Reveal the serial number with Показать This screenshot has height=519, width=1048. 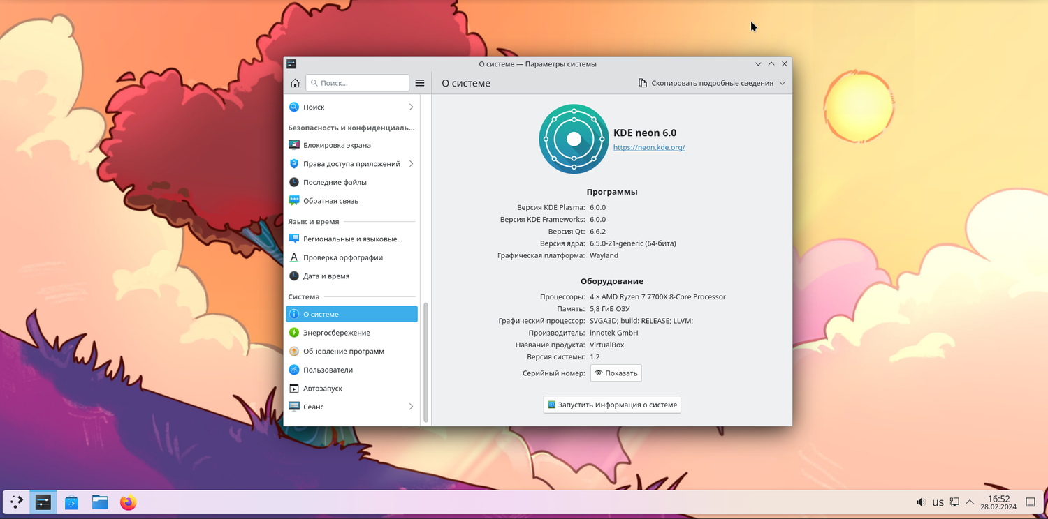pos(616,373)
